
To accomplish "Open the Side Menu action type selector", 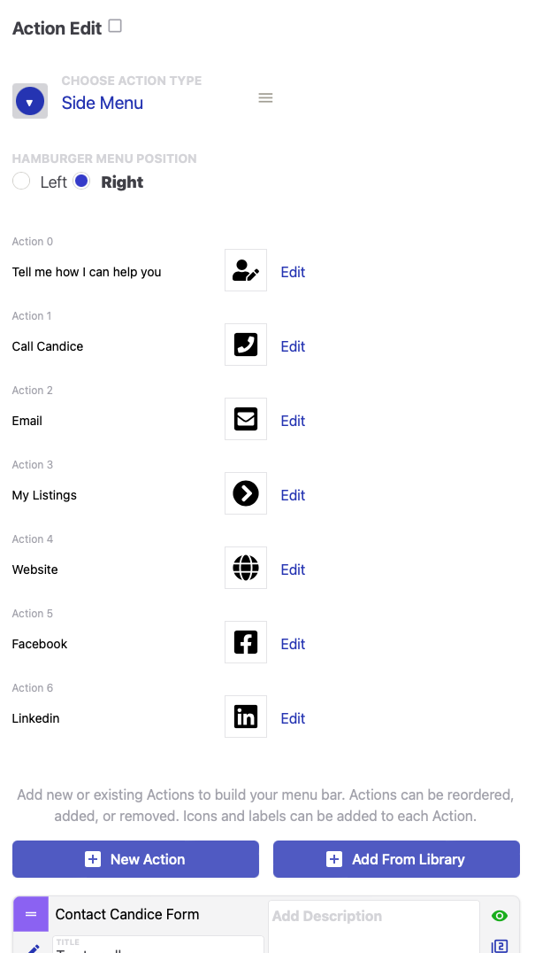I will pos(103,103).
